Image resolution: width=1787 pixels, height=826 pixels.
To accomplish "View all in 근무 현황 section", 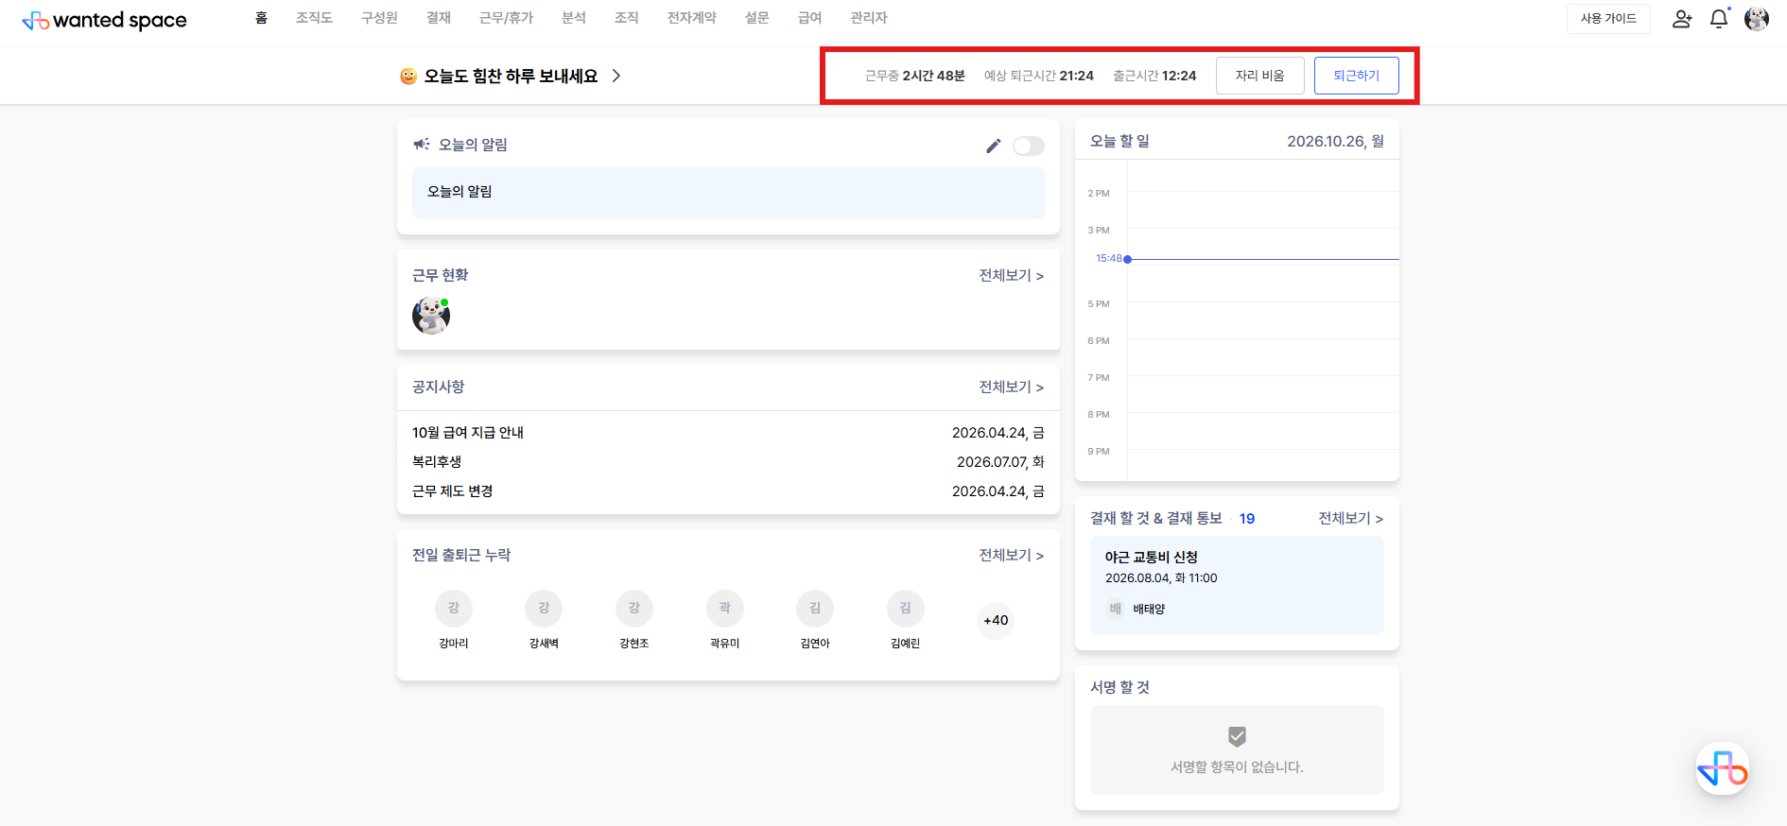I will 1012,276.
